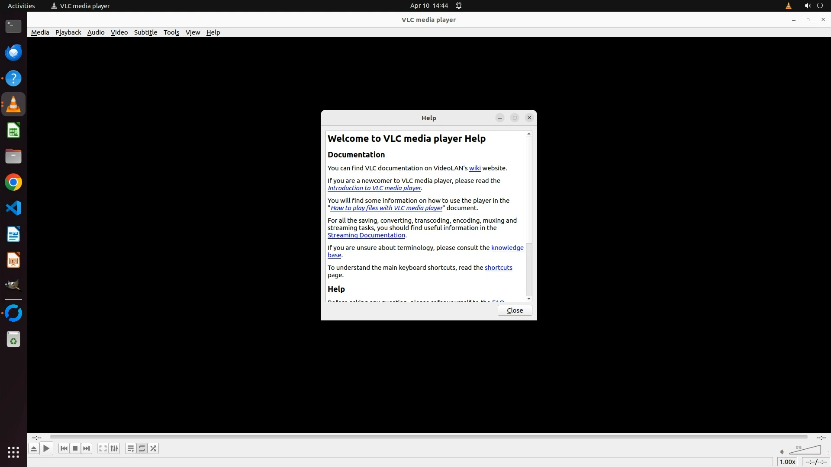Open extended settings equalizer icon
The width and height of the screenshot is (831, 467).
114,449
